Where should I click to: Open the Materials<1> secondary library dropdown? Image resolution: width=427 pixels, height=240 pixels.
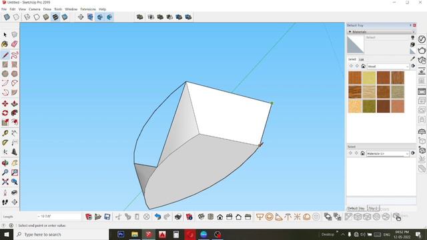point(388,153)
